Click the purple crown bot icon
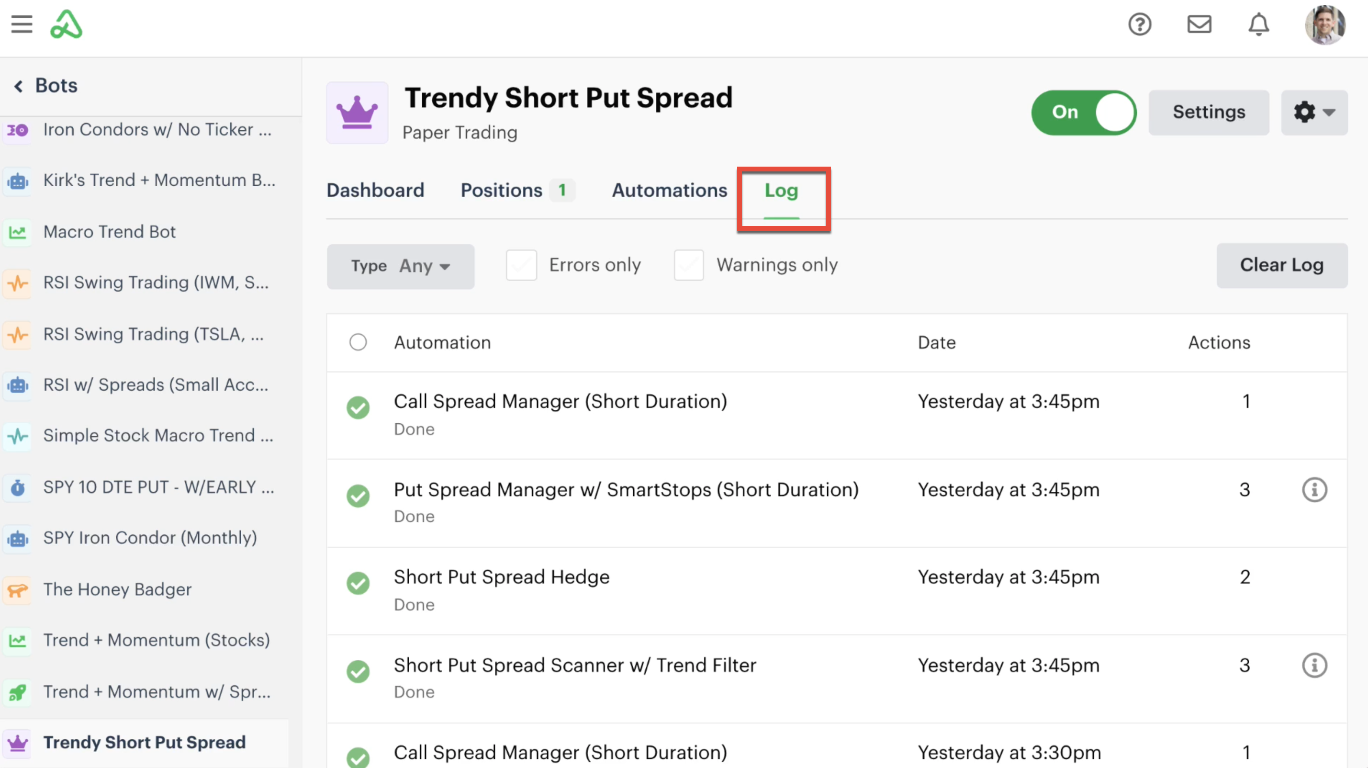 (358, 113)
